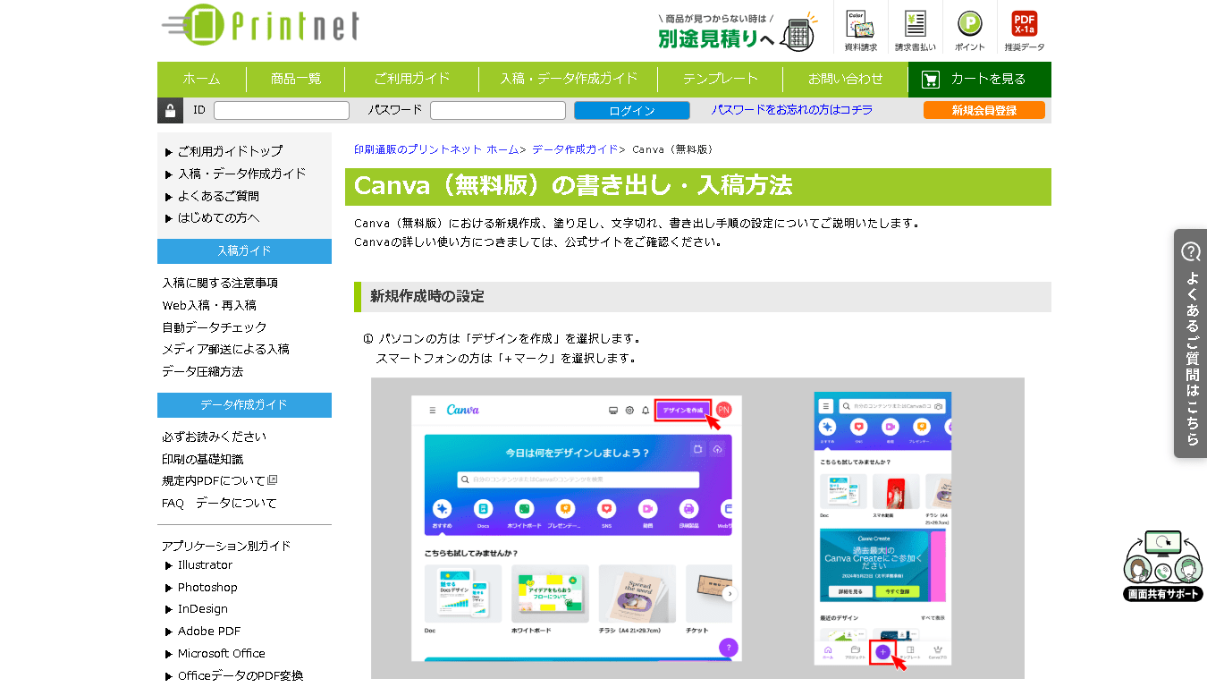Viewport: 1207px width, 687px height.
Task: Click the cart icon in カートを見る
Action: click(x=931, y=80)
